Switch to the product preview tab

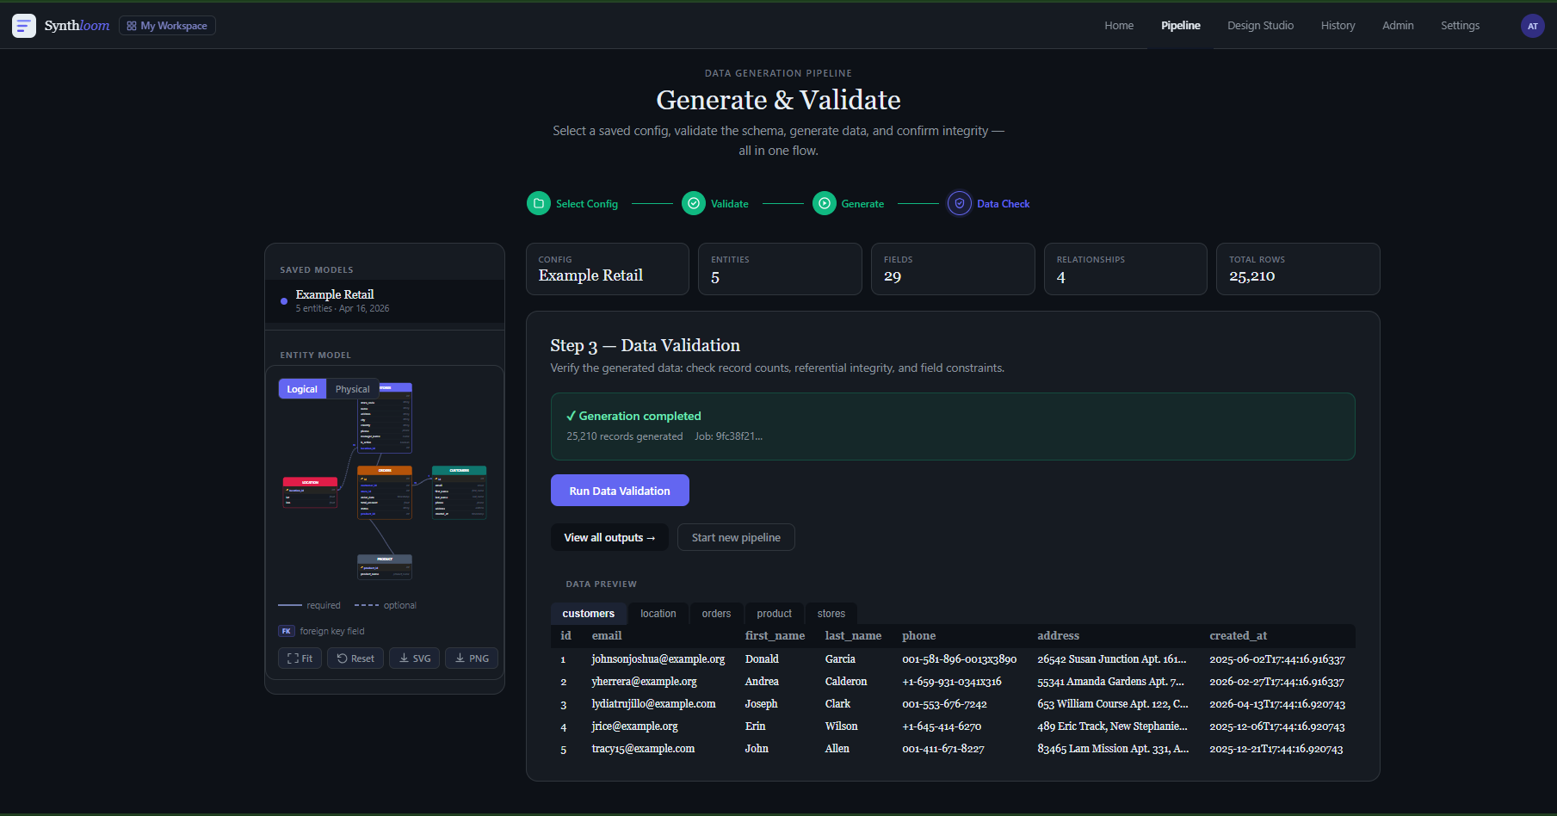[775, 614]
